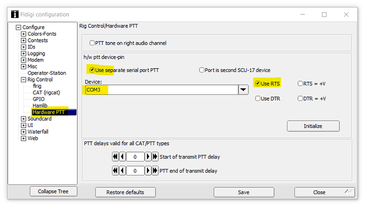Click the Initialize button
The image size is (366, 205).
(313, 126)
